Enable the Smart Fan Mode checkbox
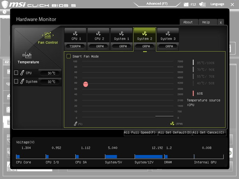The image size is (239, 179). pos(69,56)
